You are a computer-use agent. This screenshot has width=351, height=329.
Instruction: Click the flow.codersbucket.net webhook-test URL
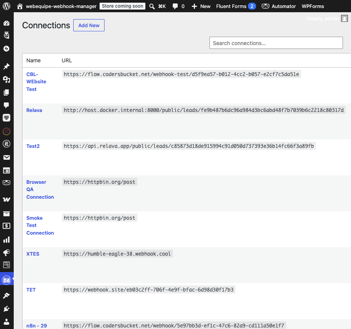tap(181, 74)
